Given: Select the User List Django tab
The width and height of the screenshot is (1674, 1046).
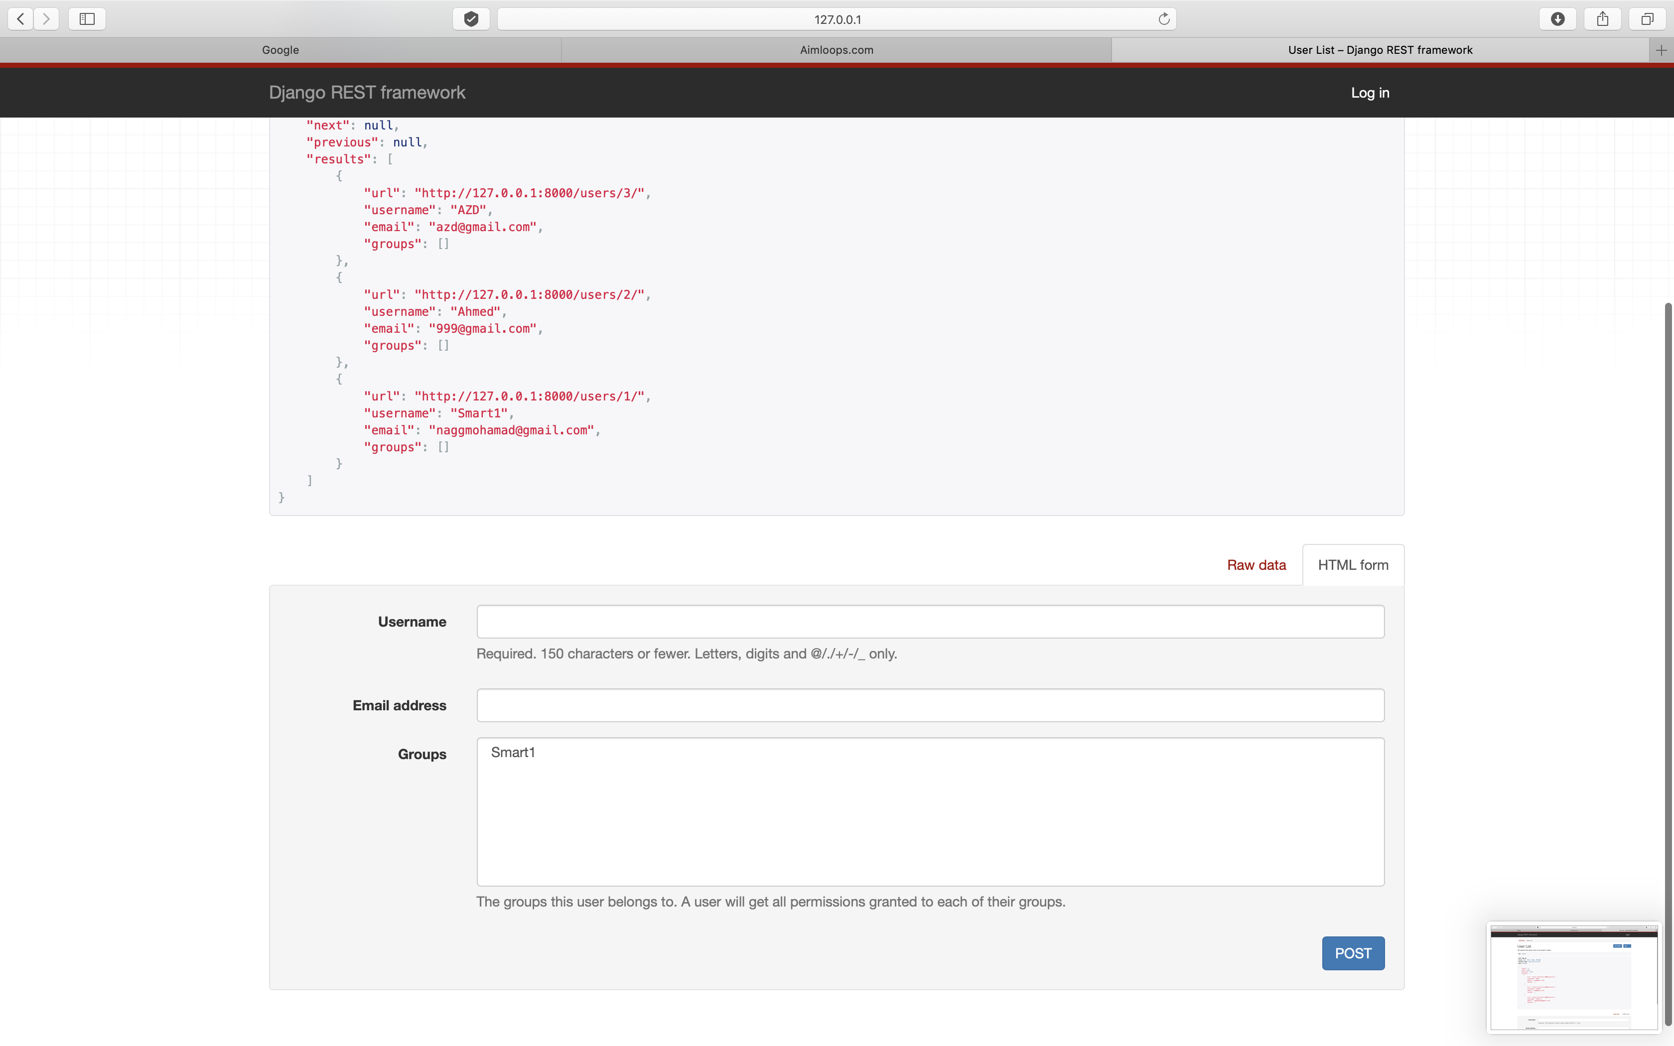Looking at the screenshot, I should (1380, 50).
